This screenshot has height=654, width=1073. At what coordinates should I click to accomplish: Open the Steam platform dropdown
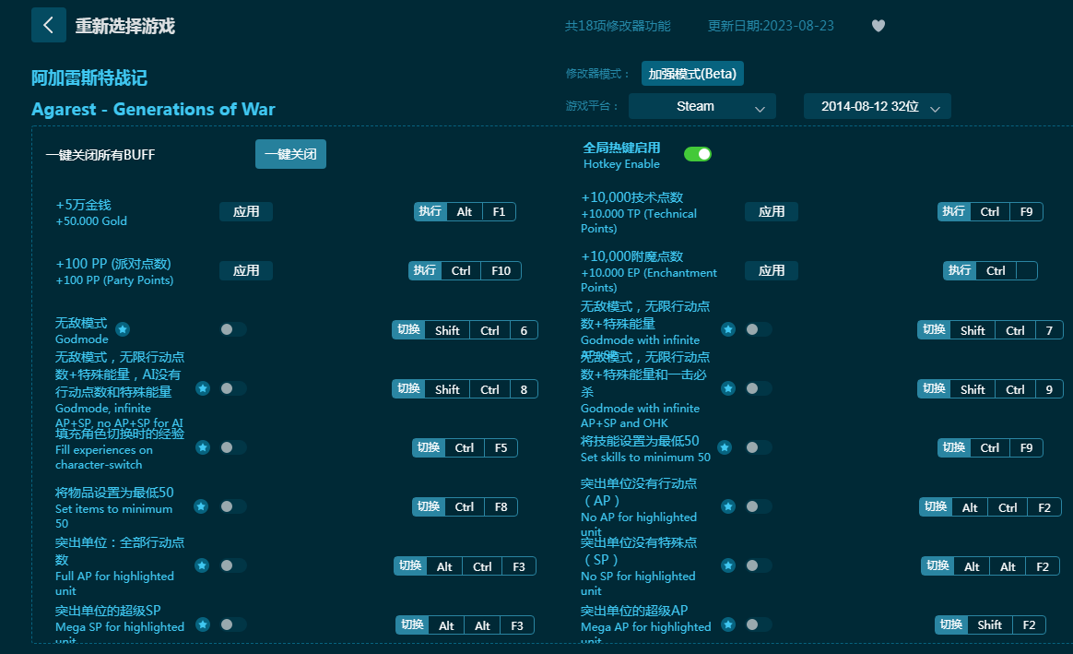[x=702, y=106]
